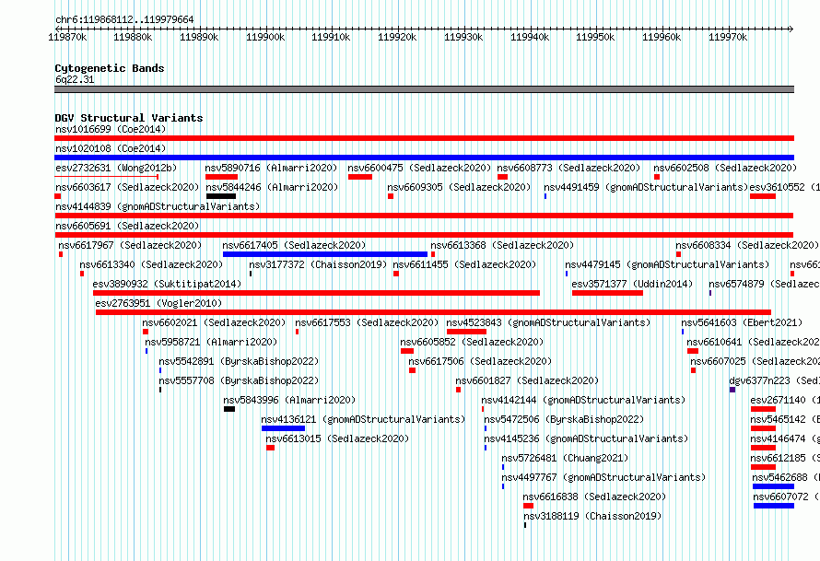Click the red bar under nsv4146474
This screenshot has width=820, height=561.
(x=763, y=448)
